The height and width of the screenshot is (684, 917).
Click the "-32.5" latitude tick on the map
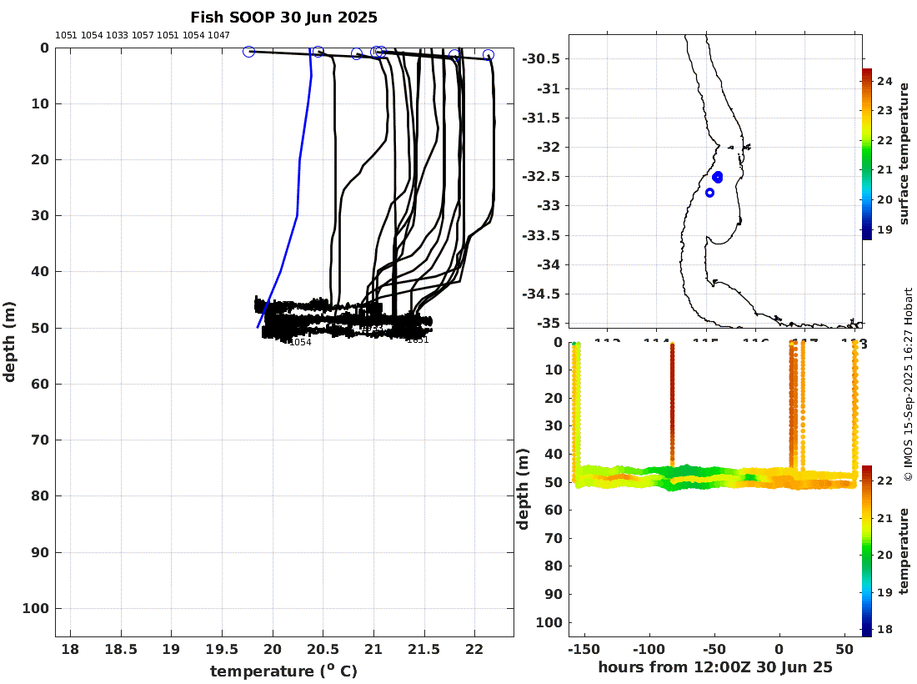(541, 176)
